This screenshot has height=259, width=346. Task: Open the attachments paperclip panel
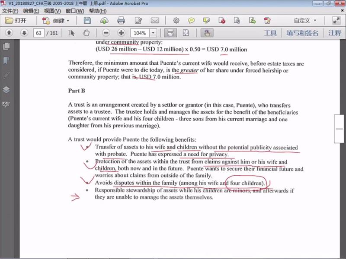pos(6,75)
